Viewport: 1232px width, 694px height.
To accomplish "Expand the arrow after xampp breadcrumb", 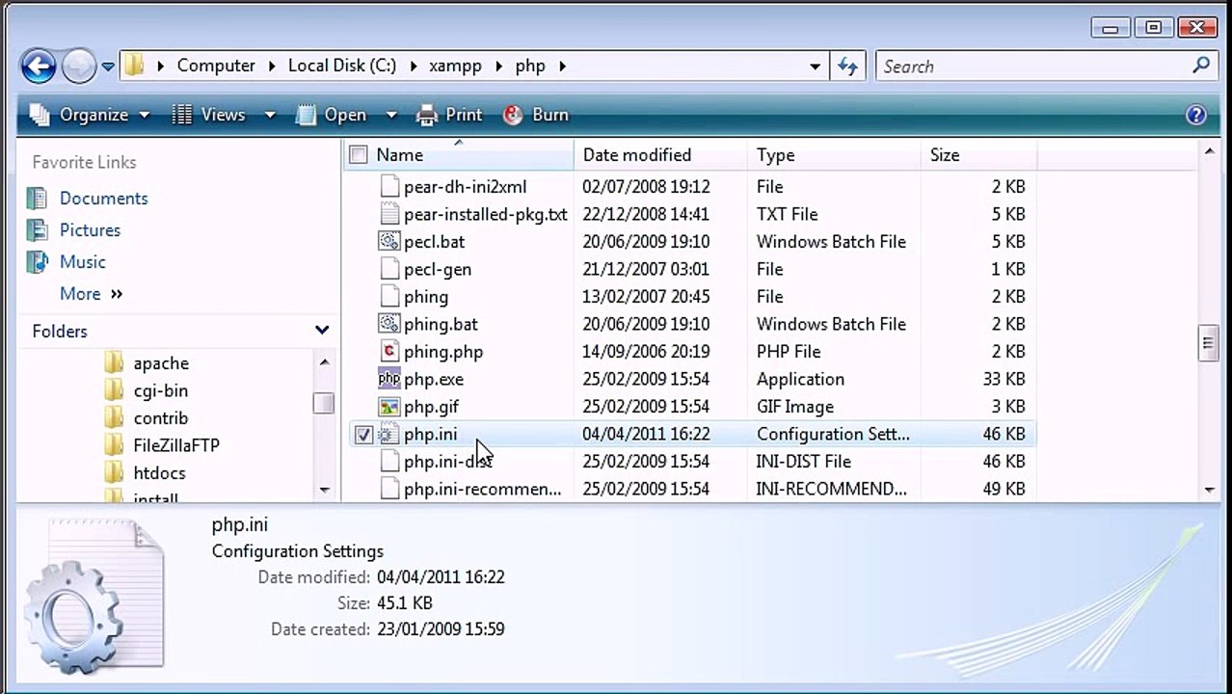I will tap(499, 66).
